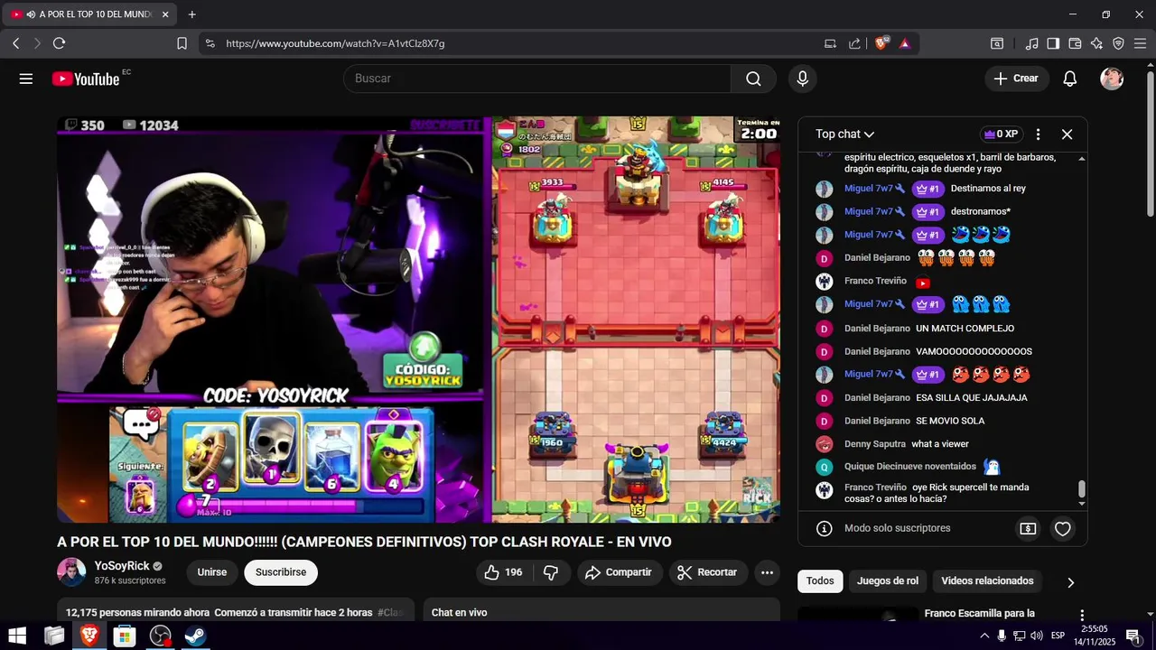
Task: Click the page vertical scrollbar
Action: coord(1151,144)
